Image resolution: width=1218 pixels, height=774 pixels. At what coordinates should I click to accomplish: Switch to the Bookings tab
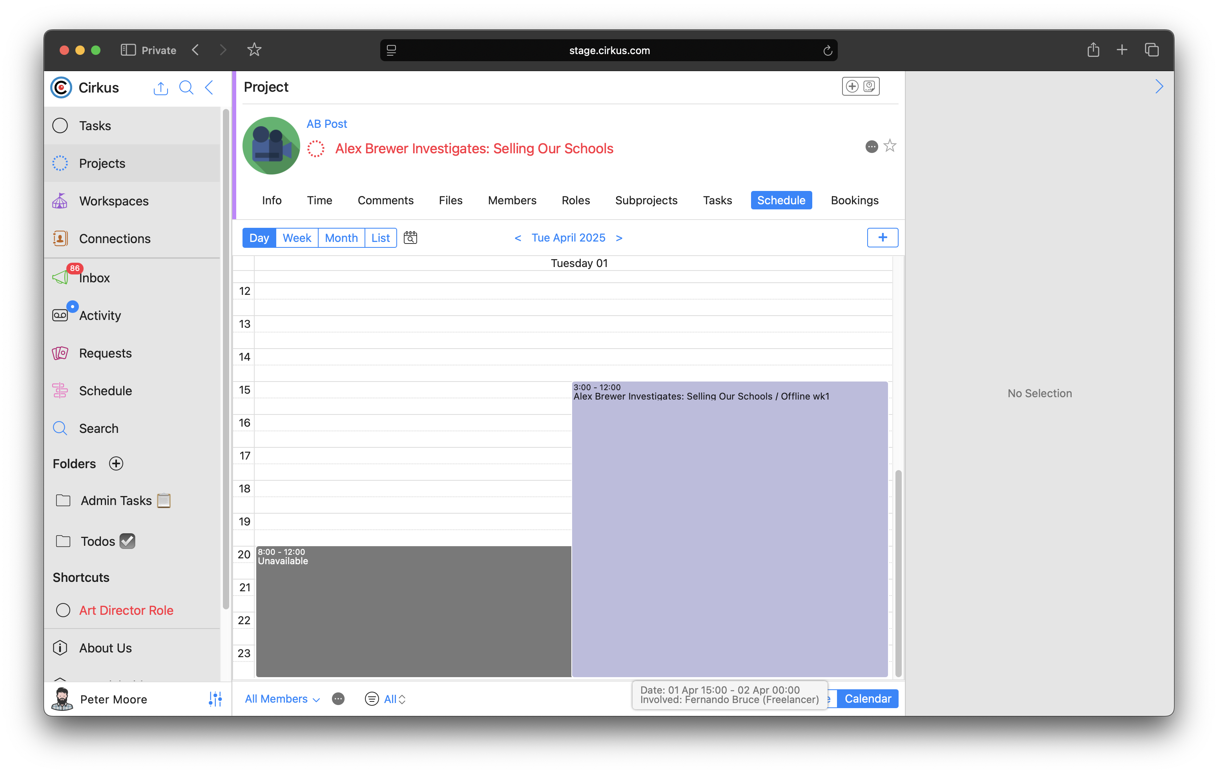click(x=854, y=200)
